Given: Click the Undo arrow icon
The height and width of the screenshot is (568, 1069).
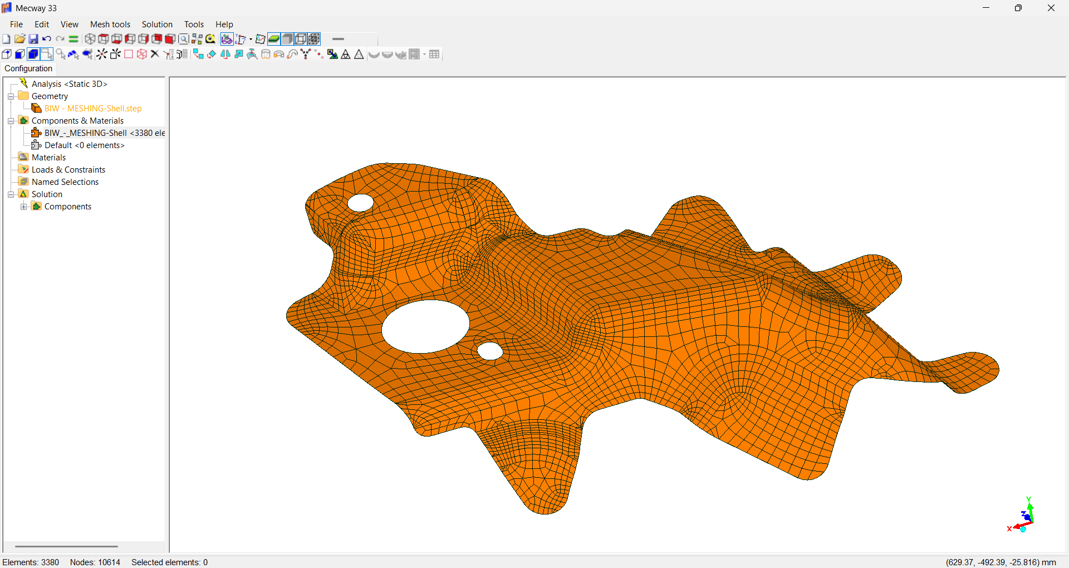Looking at the screenshot, I should click(x=47, y=39).
